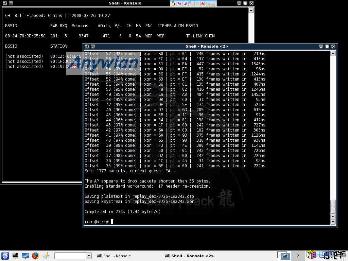The width and height of the screenshot is (348, 261).
Task: Open the KDE K menu launcher
Action: click(5, 256)
